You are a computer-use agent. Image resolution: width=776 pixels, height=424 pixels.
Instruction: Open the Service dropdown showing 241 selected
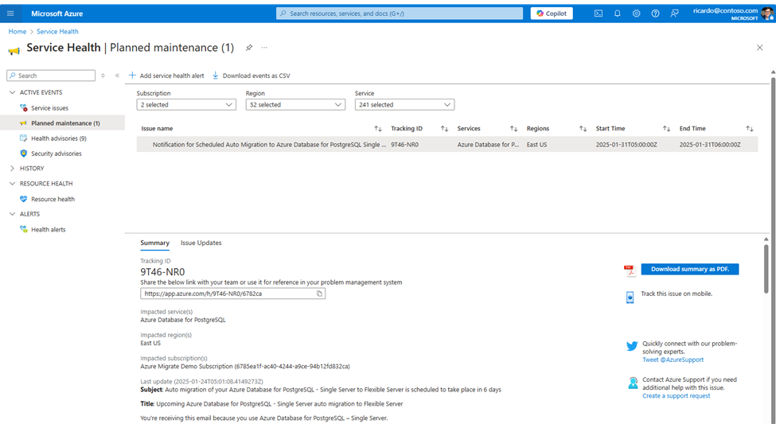click(404, 105)
